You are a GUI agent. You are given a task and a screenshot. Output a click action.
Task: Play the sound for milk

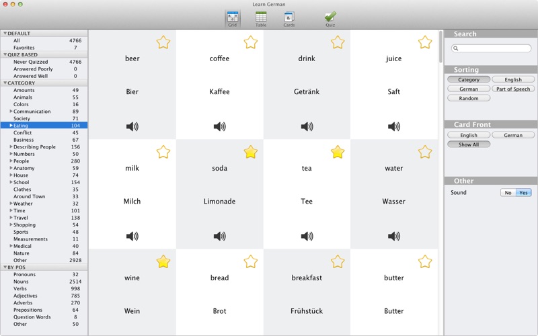[132, 236]
